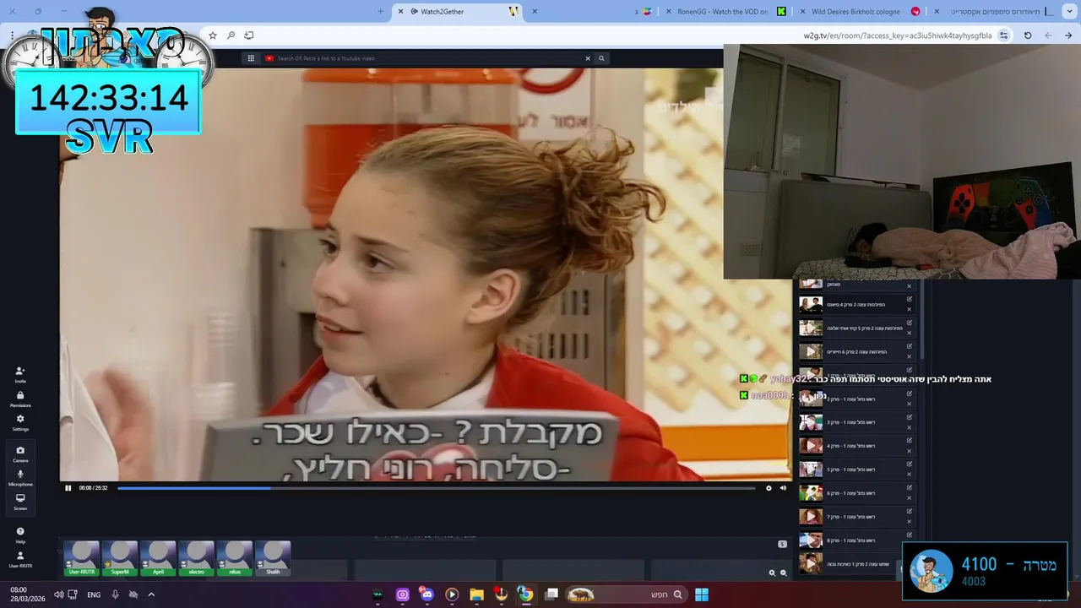Viewport: 1081px width, 608px height.
Task: Open a new browser tab
Action: click(380, 11)
